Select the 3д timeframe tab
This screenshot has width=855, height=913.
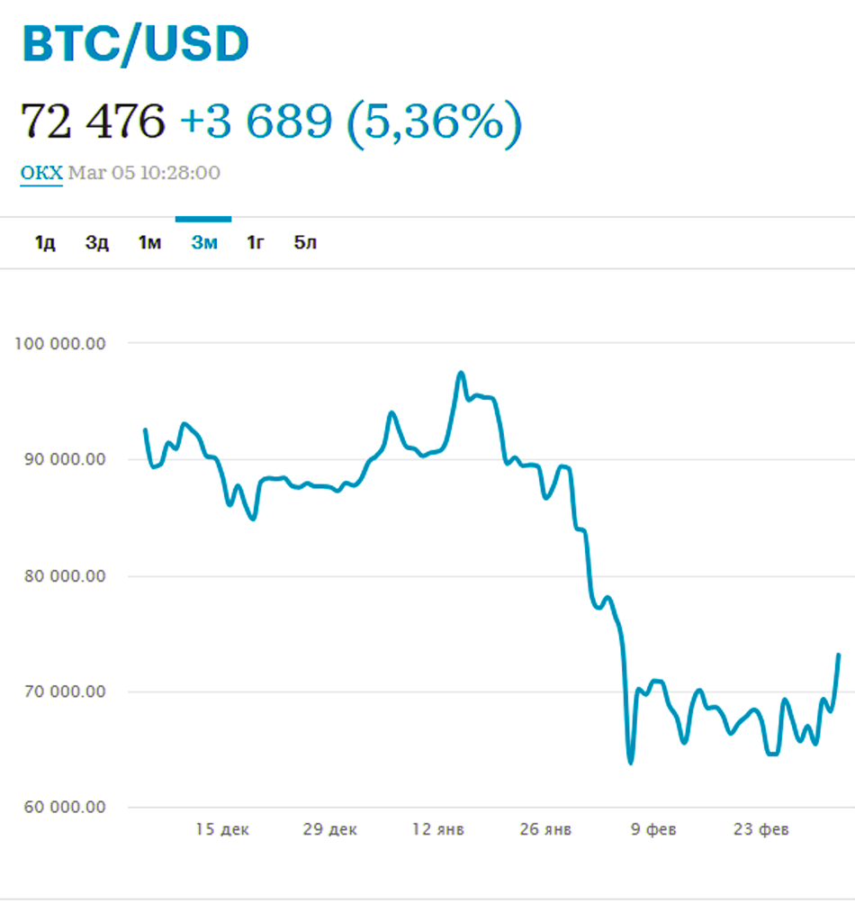(96, 242)
